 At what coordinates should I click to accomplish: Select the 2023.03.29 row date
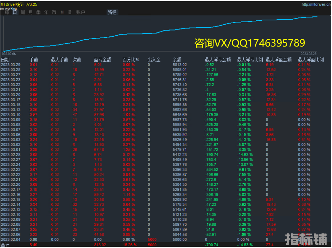(x=11, y=65)
